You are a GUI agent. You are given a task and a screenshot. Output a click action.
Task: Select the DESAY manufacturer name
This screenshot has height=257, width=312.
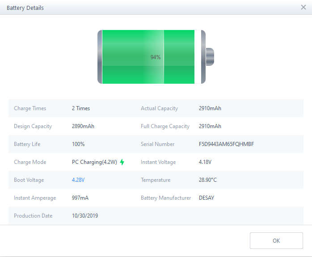pos(207,198)
